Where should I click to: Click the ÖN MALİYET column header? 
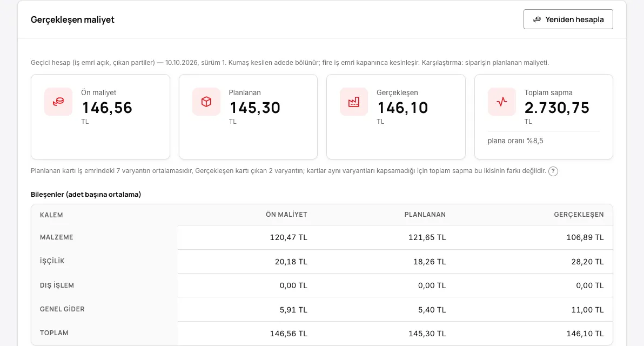[286, 215]
